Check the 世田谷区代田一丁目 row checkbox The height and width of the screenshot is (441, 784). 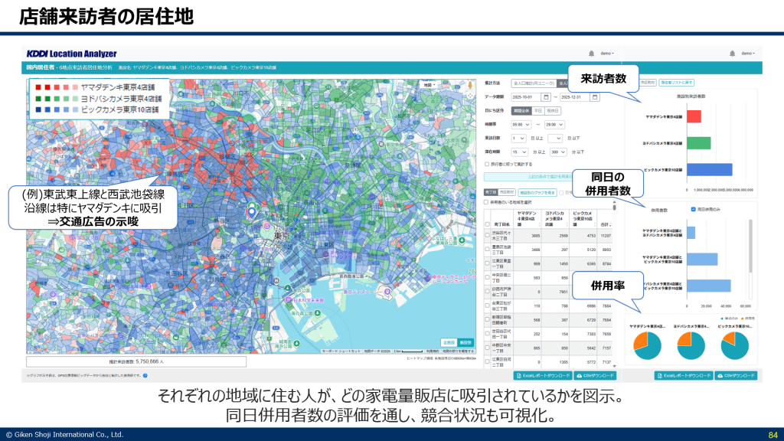point(488,334)
